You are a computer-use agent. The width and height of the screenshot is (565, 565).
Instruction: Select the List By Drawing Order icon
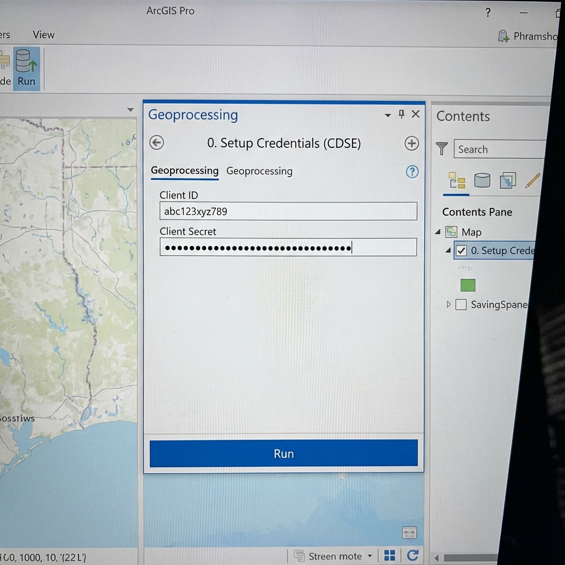456,180
